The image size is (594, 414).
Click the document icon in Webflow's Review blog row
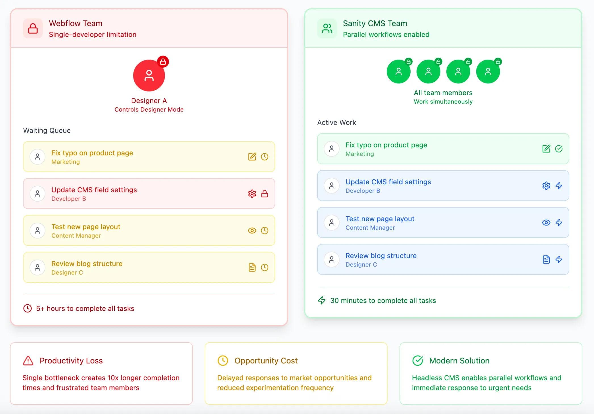(252, 267)
